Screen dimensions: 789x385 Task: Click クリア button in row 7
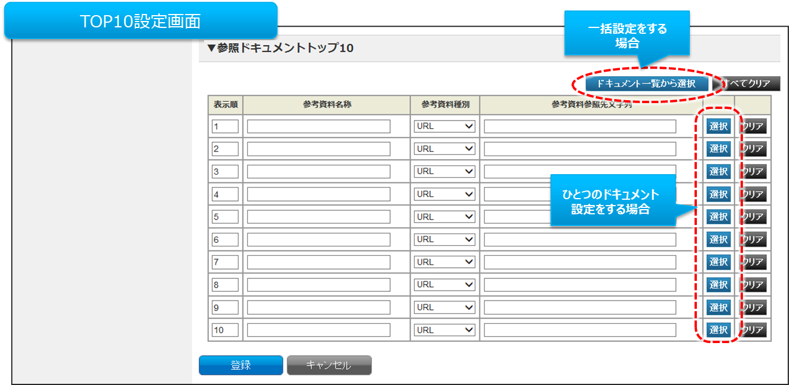[x=753, y=262]
